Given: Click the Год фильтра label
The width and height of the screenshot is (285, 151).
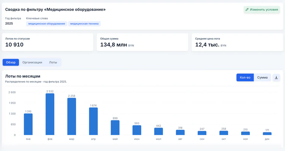Looking at the screenshot, I should coord(13,18).
